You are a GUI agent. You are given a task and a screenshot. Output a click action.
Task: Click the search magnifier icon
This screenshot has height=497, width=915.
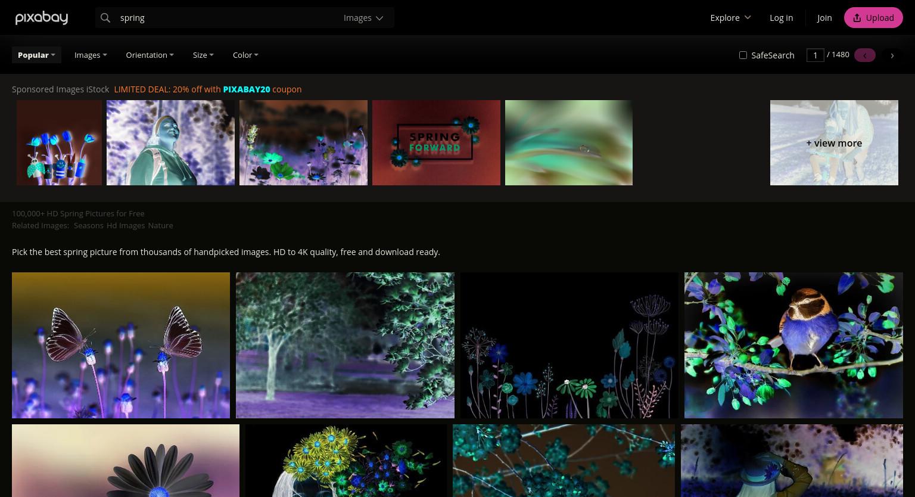pos(105,18)
